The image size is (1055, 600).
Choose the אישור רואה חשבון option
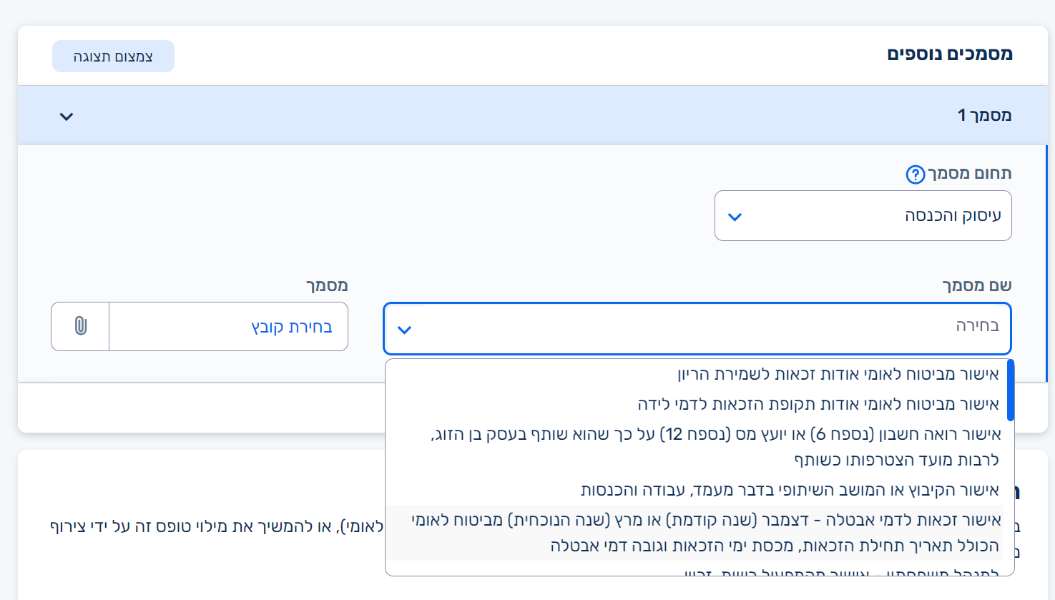[715, 447]
